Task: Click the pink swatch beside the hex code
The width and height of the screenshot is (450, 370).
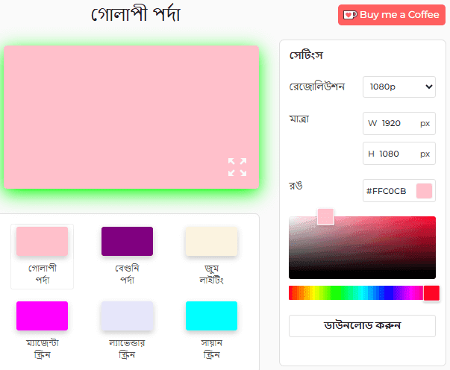Action: [x=424, y=191]
